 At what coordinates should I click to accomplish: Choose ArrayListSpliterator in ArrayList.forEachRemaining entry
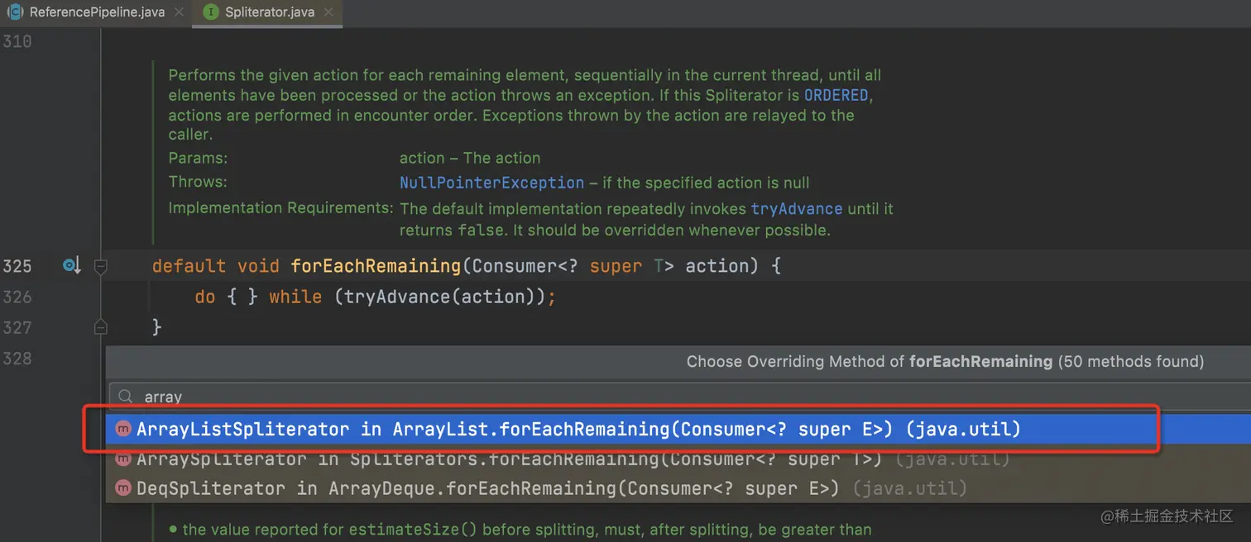pyautogui.click(x=678, y=430)
